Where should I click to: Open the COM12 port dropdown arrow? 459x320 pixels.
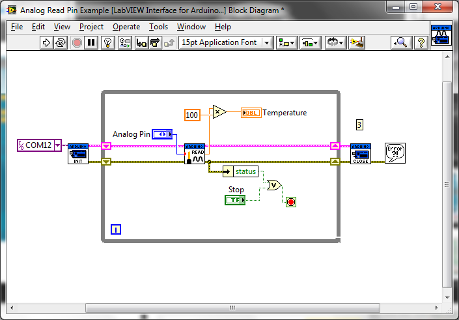58,145
